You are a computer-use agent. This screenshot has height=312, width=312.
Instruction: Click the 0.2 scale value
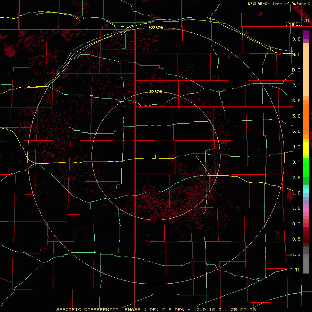click(296, 224)
